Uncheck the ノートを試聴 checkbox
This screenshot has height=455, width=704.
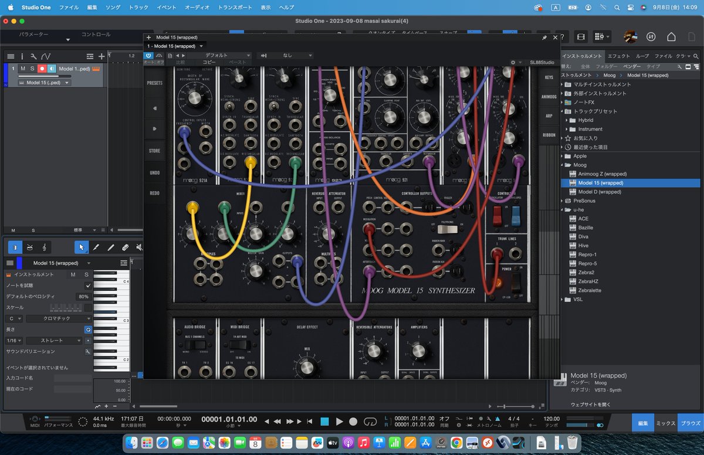pyautogui.click(x=88, y=285)
